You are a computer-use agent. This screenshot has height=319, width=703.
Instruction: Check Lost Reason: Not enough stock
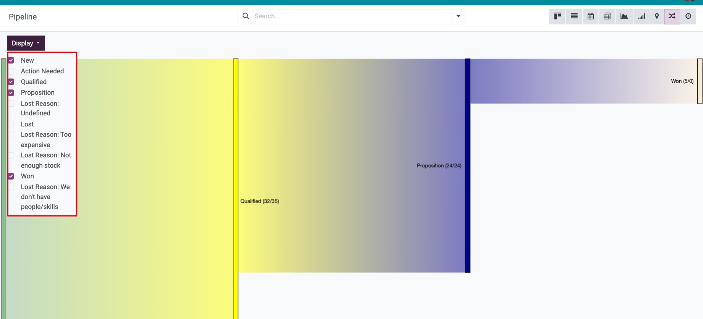(11, 155)
